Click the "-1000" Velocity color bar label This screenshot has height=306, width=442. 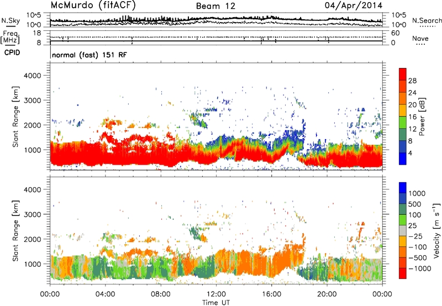[420, 268]
